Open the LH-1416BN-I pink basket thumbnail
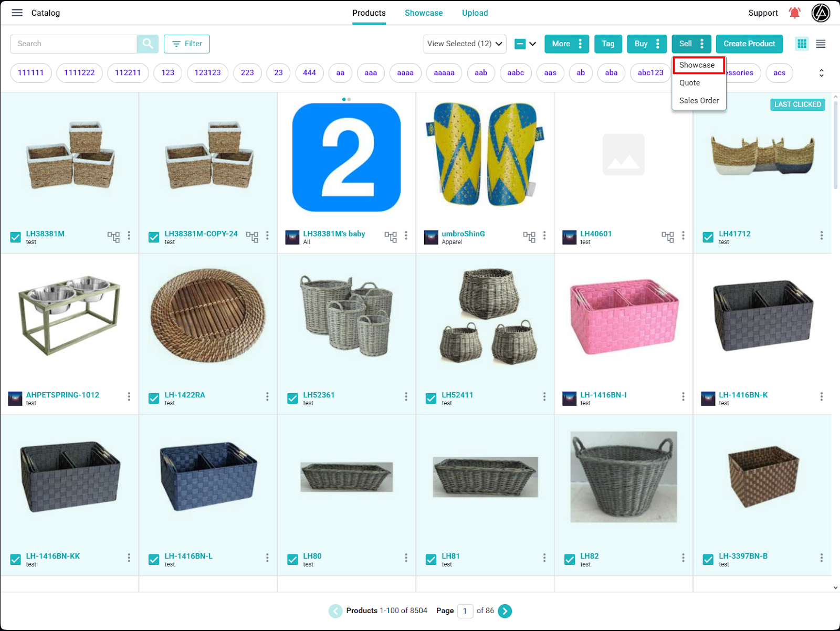Viewport: 840px width, 631px height. [624, 318]
